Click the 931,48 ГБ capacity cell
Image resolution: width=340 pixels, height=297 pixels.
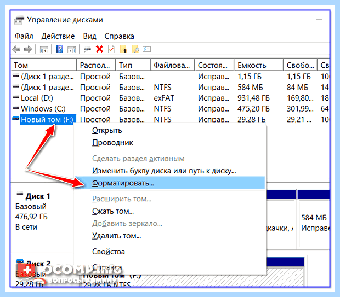(x=253, y=98)
